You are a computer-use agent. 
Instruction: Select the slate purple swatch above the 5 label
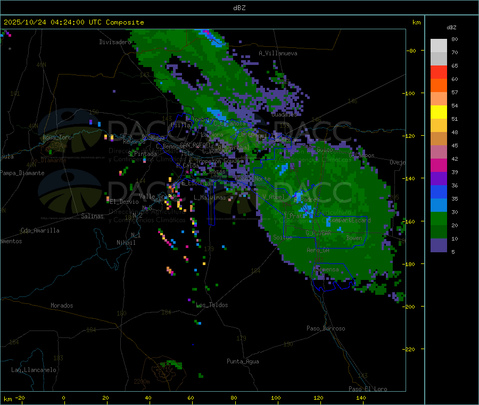coord(439,245)
